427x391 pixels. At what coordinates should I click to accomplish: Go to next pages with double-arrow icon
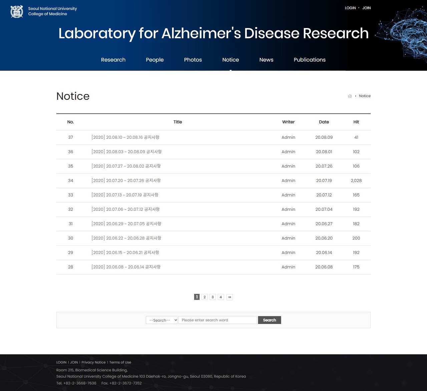(230, 297)
